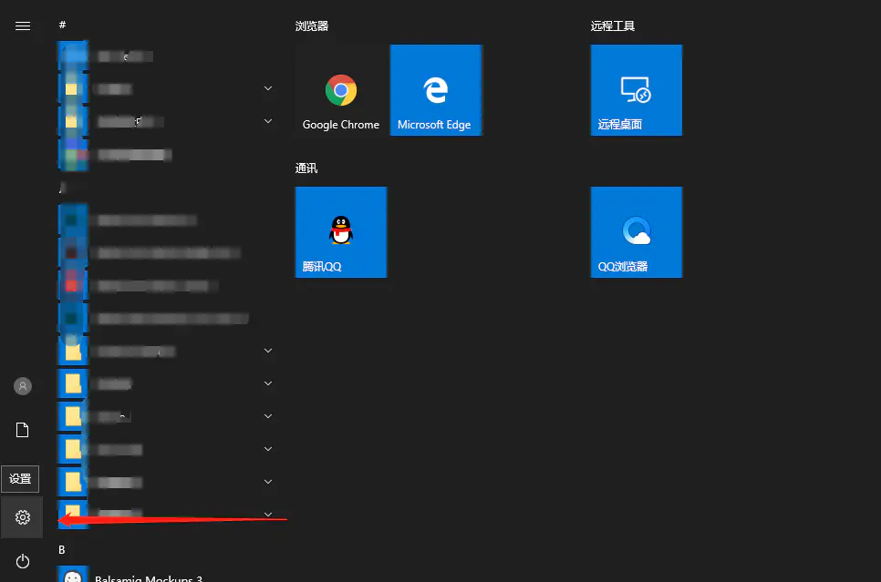Click the B letter header in app list
Image resolution: width=881 pixels, height=582 pixels.
tap(62, 549)
